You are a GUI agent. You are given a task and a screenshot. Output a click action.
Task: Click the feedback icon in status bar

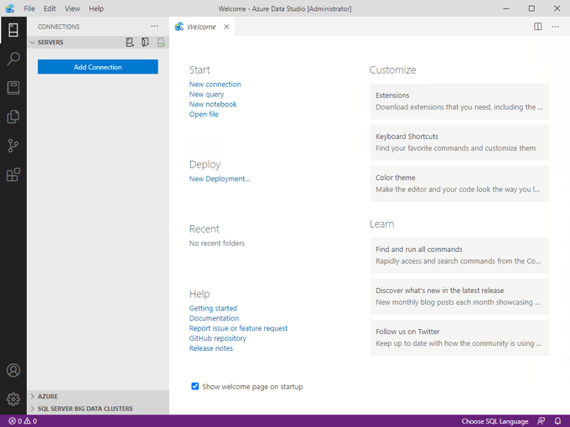coord(541,421)
